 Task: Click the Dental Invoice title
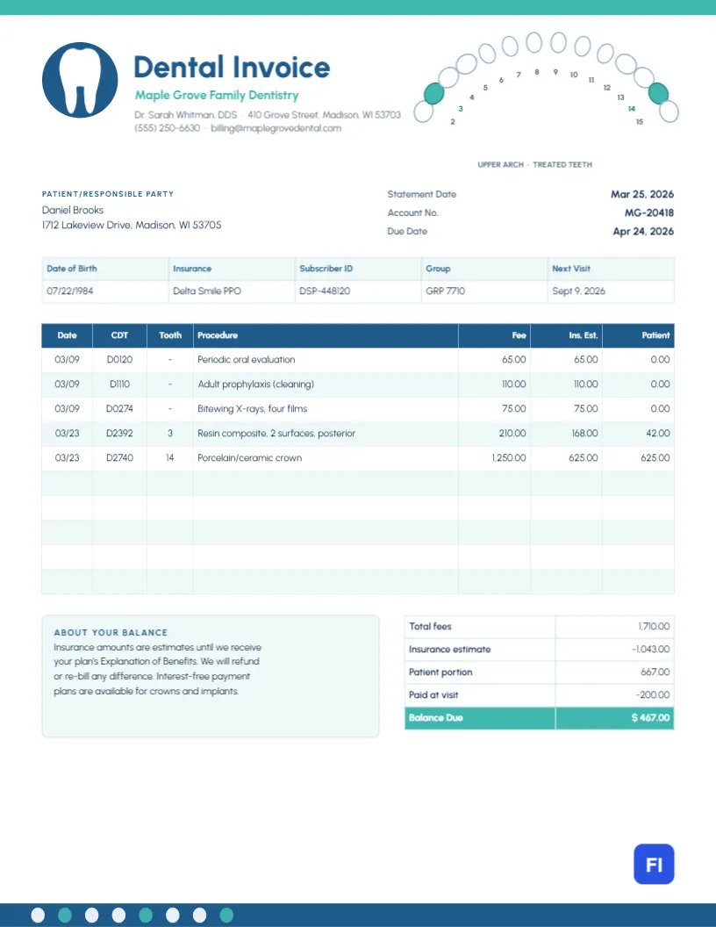pyautogui.click(x=232, y=67)
